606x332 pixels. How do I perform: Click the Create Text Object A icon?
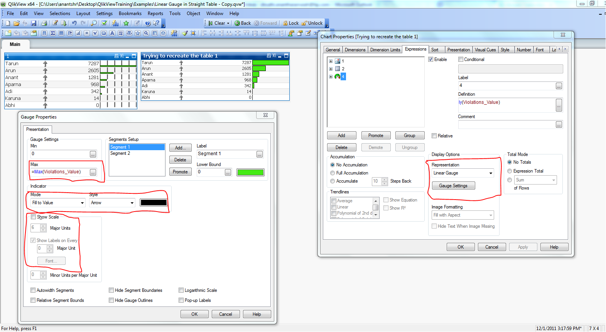point(112,33)
